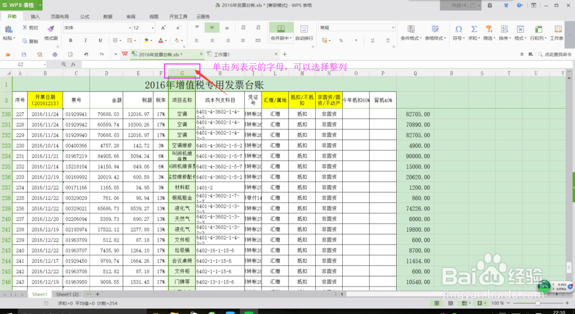Activate the 格式刷 format painter
The height and width of the screenshot is (314, 575).
coord(51,33)
